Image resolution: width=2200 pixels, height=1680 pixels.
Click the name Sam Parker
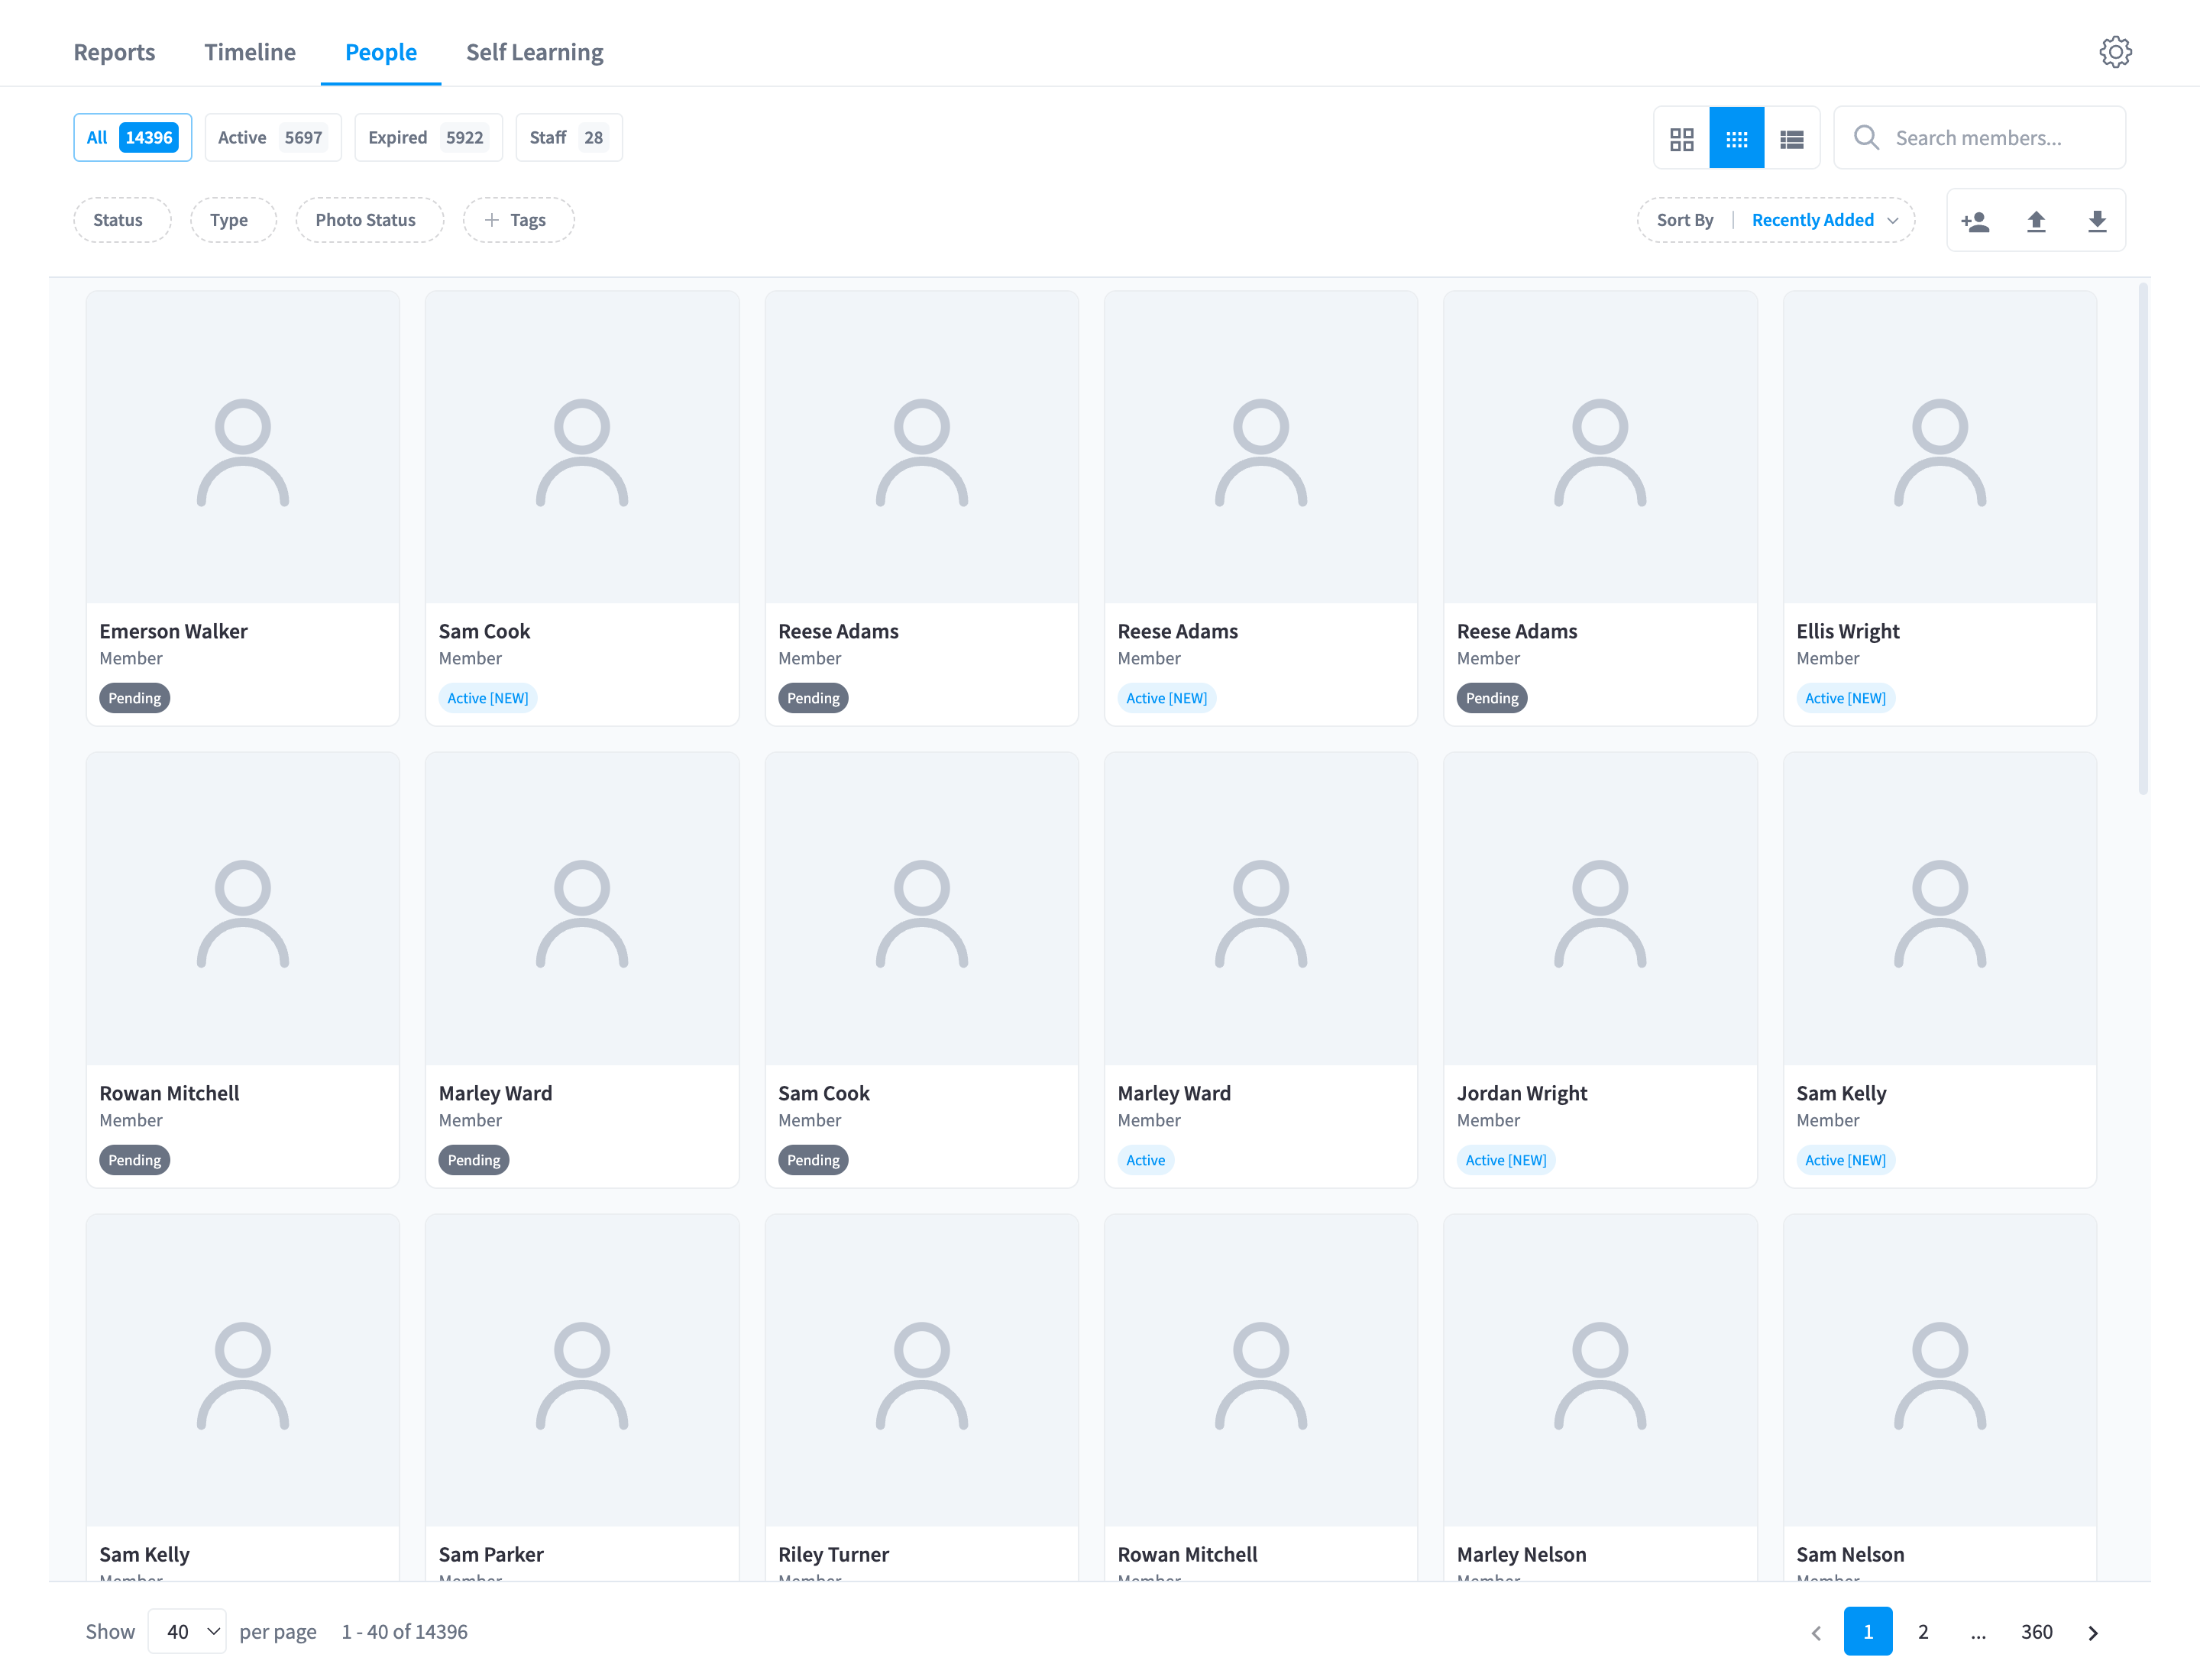point(491,1555)
